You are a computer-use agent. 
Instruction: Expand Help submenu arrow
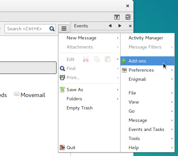172,148
